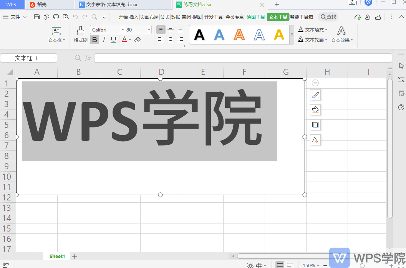Image resolution: width=406 pixels, height=268 pixels.
Task: Right-align the text
Action: (x=180, y=40)
